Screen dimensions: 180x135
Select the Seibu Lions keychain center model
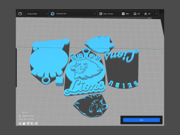point(85,72)
